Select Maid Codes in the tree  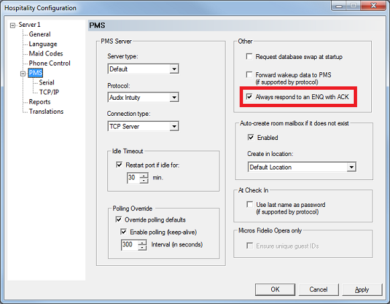(x=46, y=54)
